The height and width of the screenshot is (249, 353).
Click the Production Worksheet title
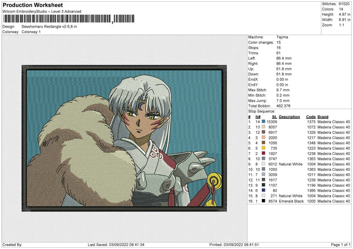point(32,5)
